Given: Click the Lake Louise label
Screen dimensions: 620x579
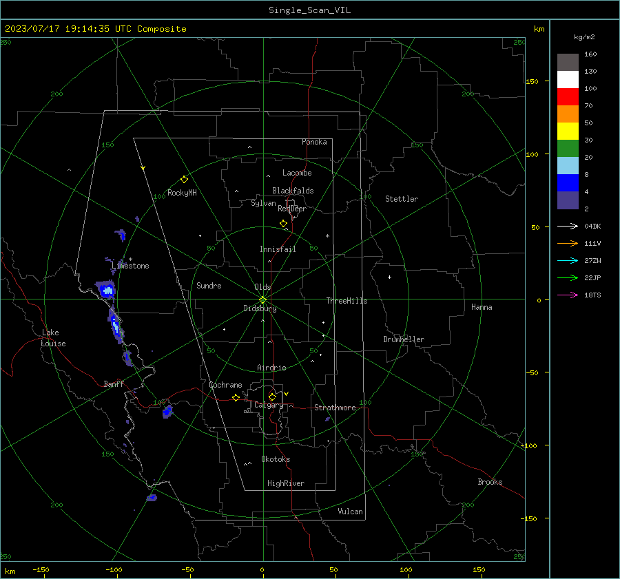Looking at the screenshot, I should (x=53, y=338).
